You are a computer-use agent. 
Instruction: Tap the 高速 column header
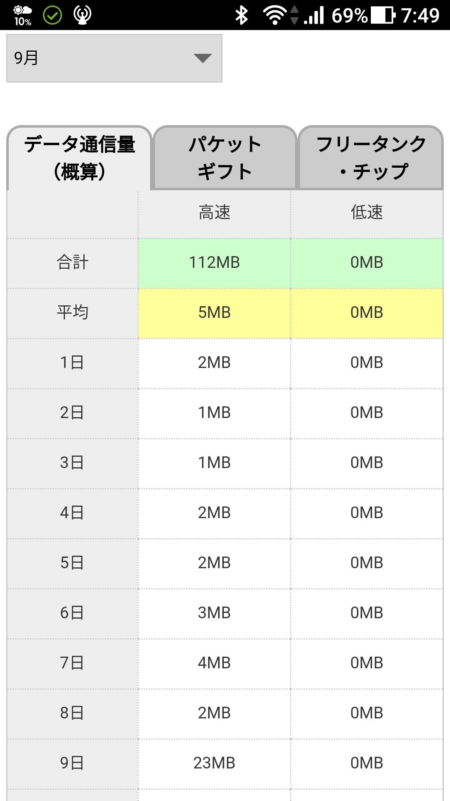click(215, 213)
